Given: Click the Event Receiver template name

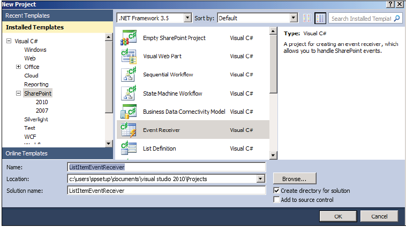Looking at the screenshot, I should coord(161,130).
